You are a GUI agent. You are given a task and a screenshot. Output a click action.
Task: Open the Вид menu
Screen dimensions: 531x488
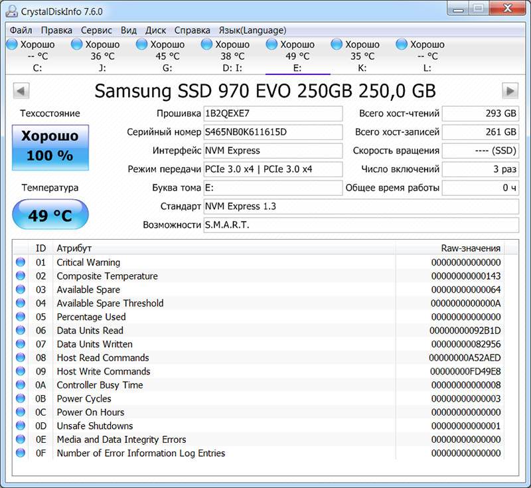coord(129,31)
